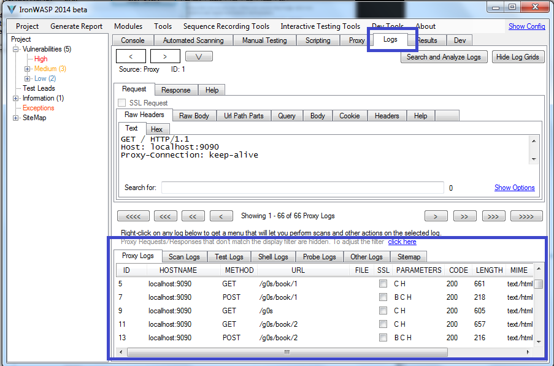Click scroll-down arrow of raw headers text

coord(534,159)
